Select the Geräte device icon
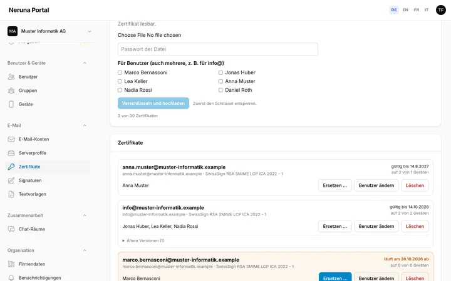Image resolution: width=451 pixels, height=281 pixels. pos(11,104)
